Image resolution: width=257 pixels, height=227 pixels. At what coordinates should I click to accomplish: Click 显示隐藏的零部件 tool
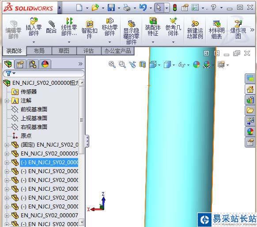[131, 32]
